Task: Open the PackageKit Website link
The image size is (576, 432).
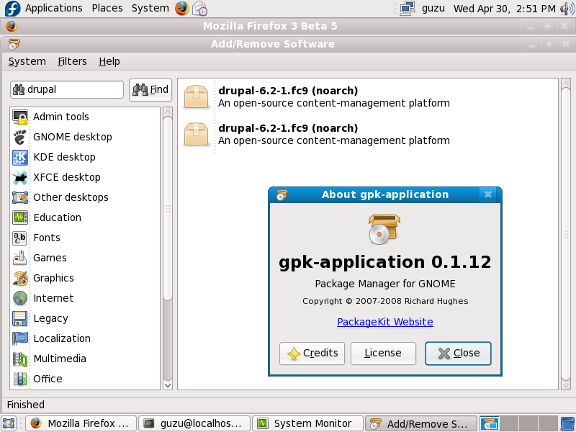Action: pyautogui.click(x=385, y=322)
